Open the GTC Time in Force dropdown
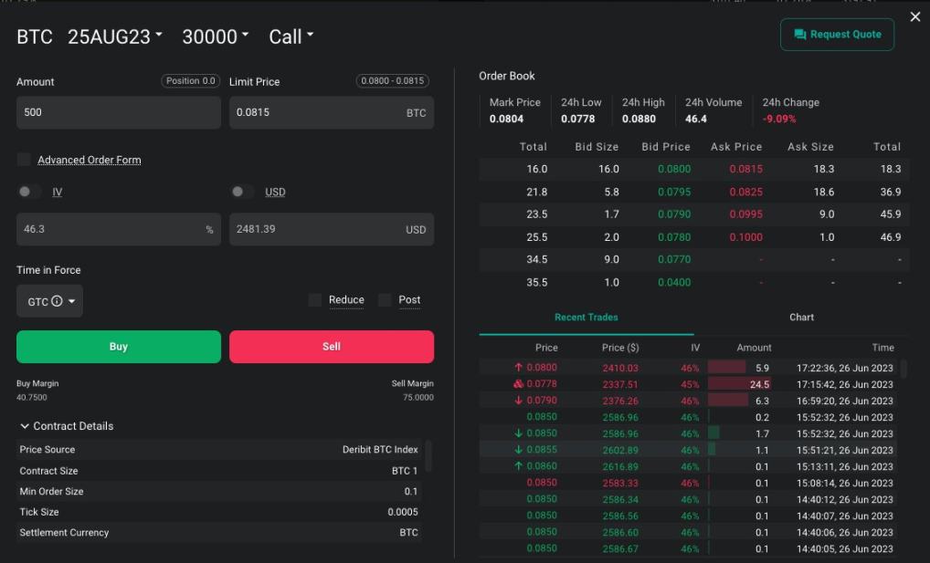 (49, 299)
